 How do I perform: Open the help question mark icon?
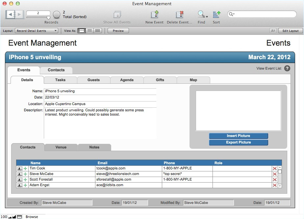(x=287, y=69)
